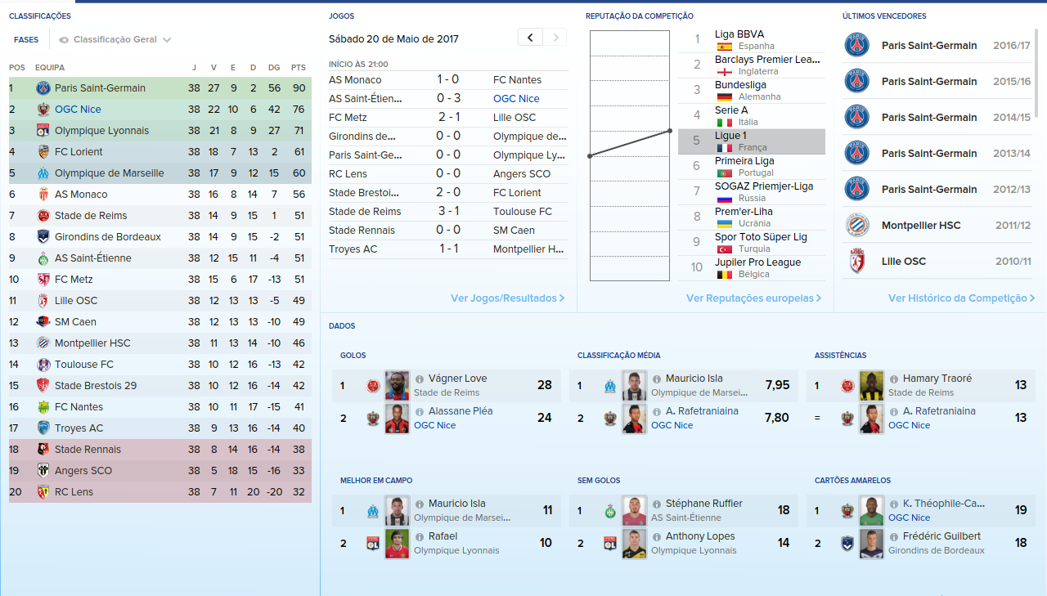Go to the next match date
The width and height of the screenshot is (1047, 596).
point(555,38)
